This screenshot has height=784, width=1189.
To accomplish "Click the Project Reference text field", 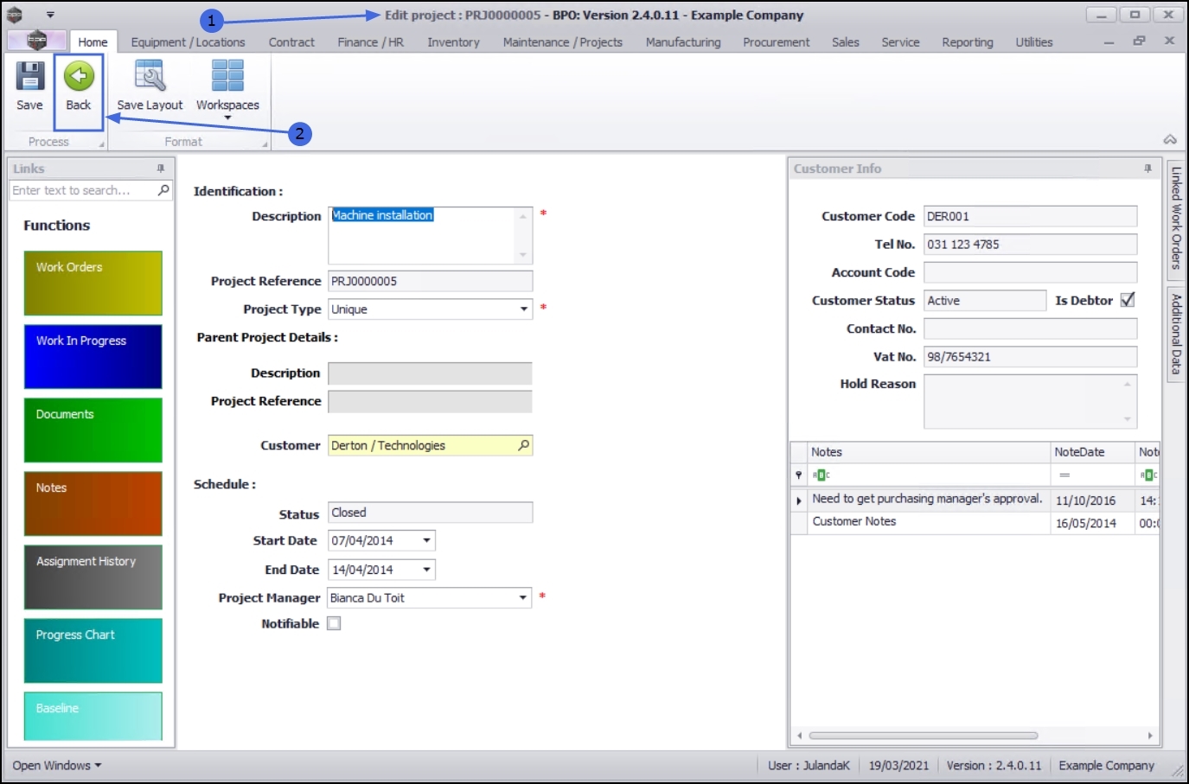I will 430,281.
